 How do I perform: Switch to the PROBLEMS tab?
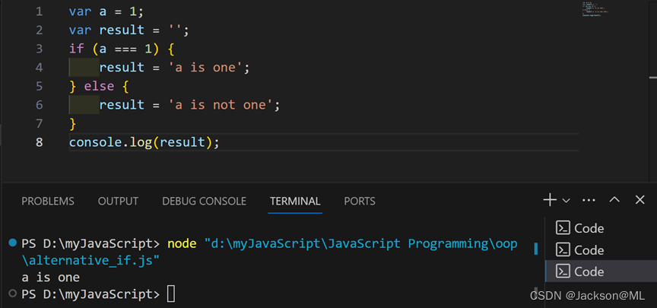pos(48,202)
